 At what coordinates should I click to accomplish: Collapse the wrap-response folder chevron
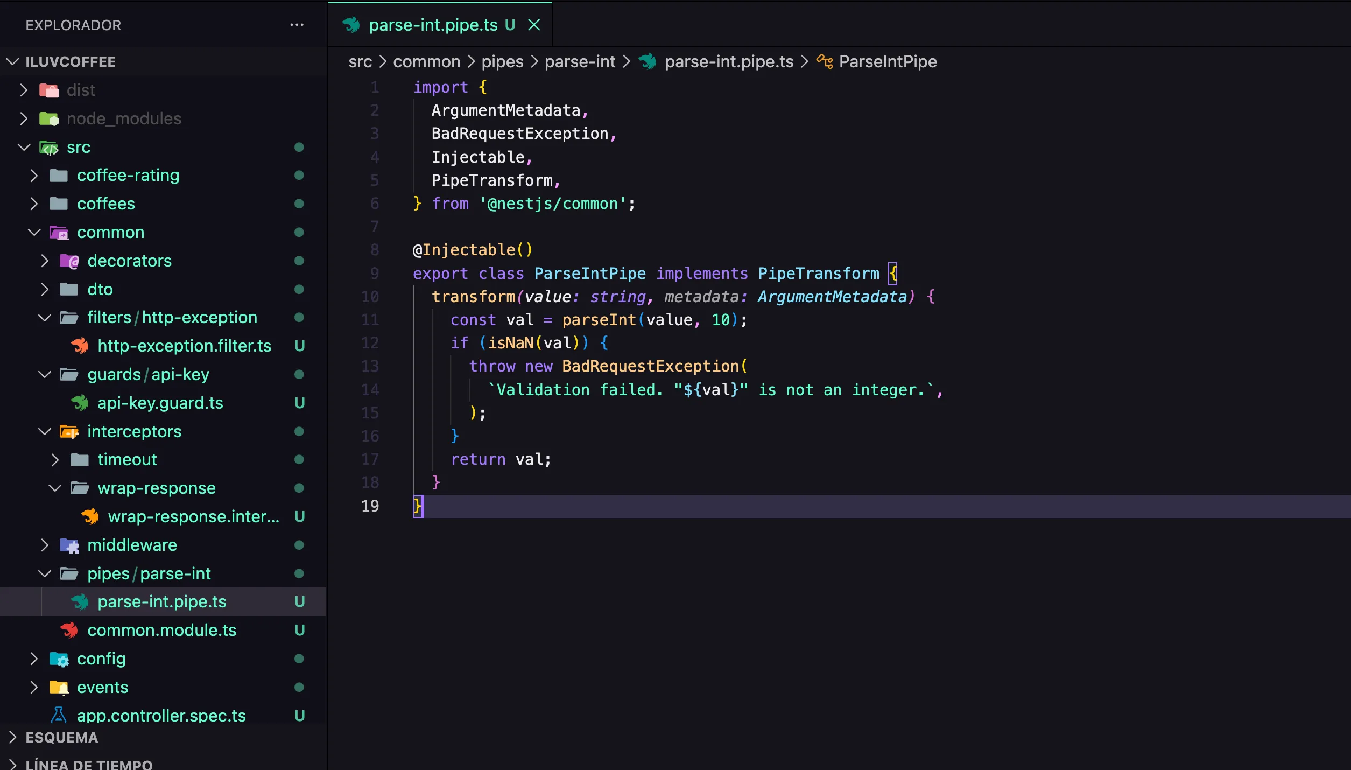[55, 488]
